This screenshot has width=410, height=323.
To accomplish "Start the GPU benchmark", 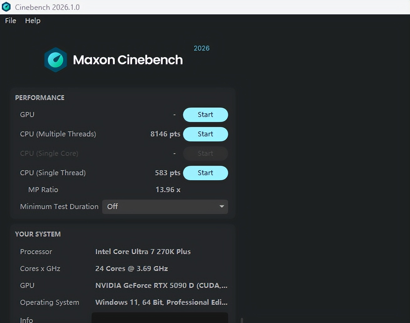I will [205, 115].
